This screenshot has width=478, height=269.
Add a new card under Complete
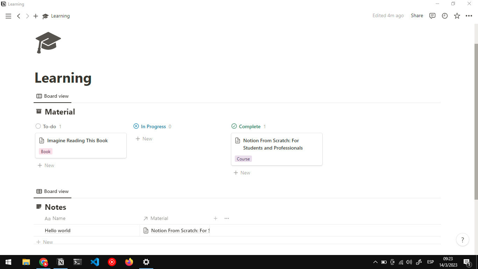click(242, 173)
